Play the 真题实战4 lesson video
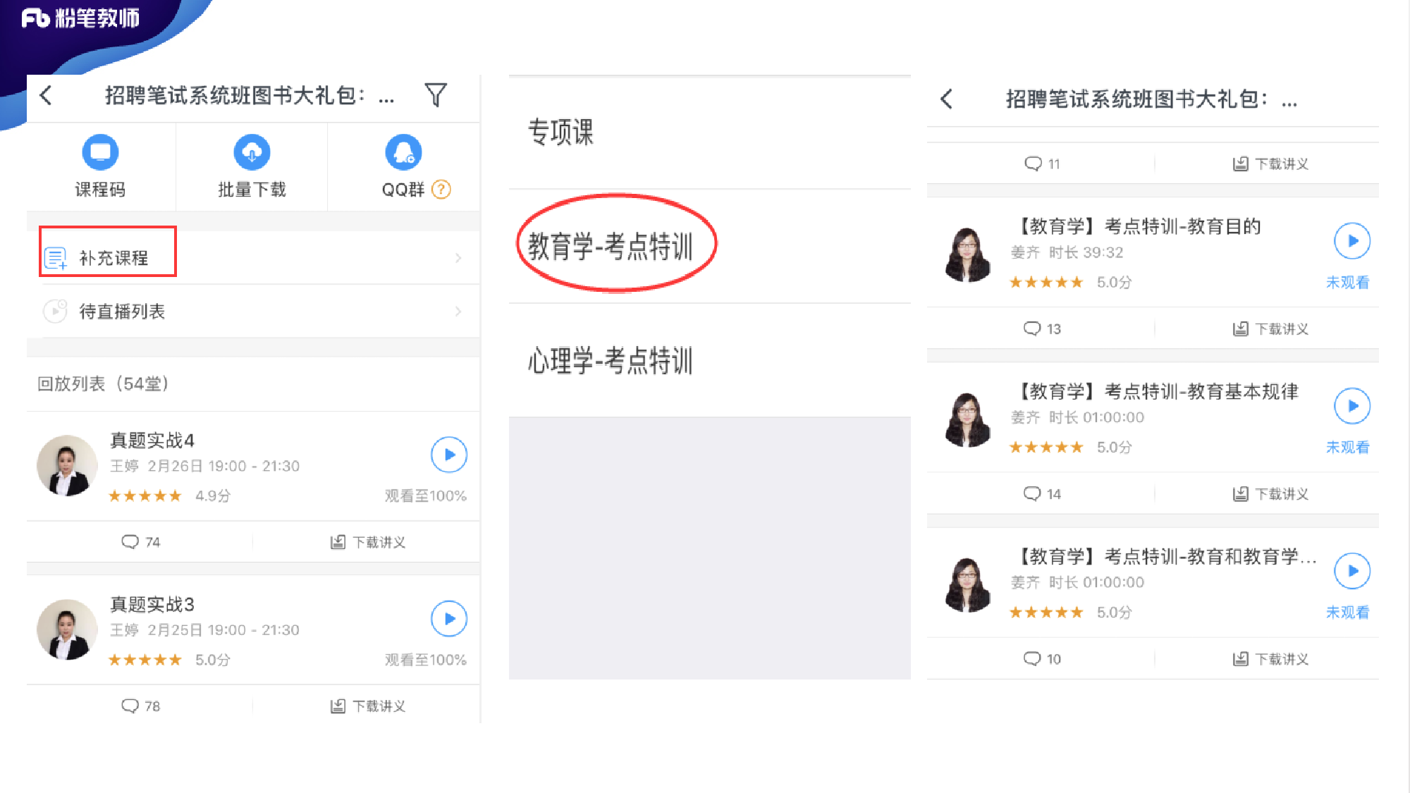Screen dimensions: 1410x793 [448, 455]
